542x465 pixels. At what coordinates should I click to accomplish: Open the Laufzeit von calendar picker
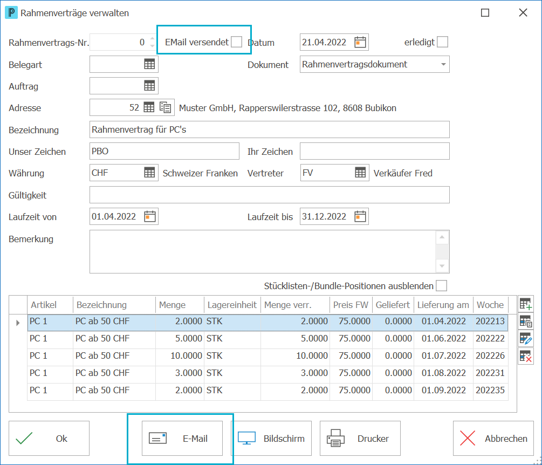click(150, 216)
